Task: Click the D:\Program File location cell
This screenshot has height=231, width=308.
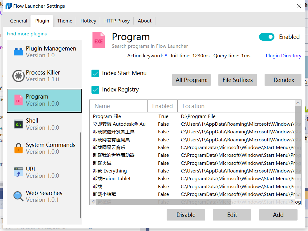Action: coord(198,116)
